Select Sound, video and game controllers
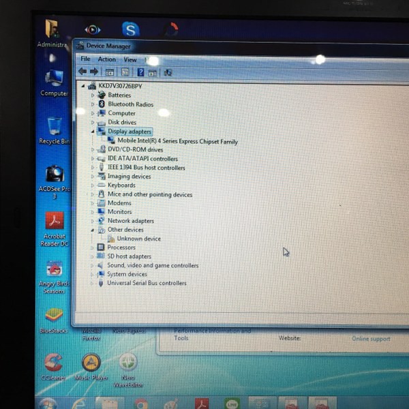 point(153,266)
